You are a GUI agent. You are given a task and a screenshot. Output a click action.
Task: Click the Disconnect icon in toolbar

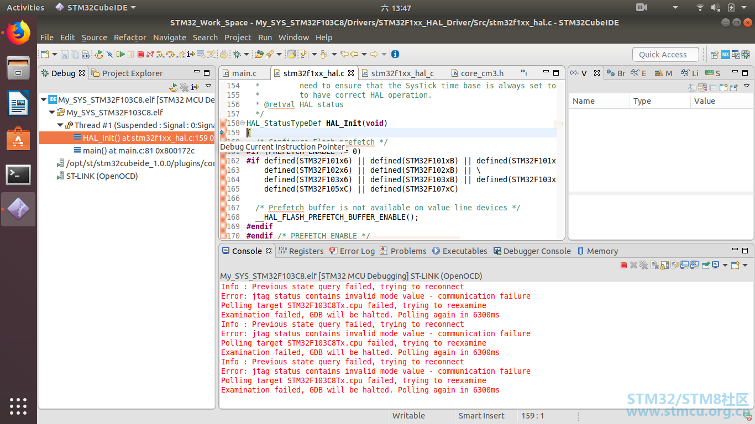[150, 54]
